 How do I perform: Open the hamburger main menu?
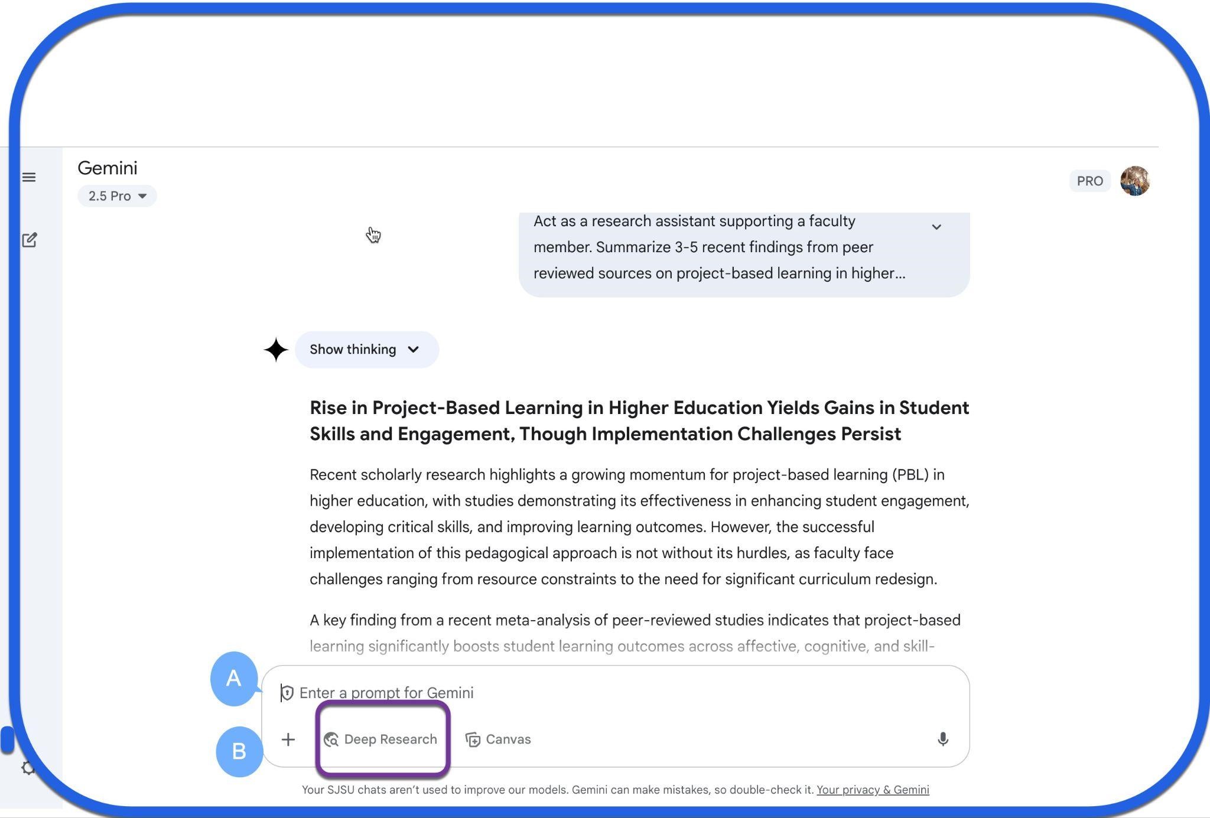(29, 177)
